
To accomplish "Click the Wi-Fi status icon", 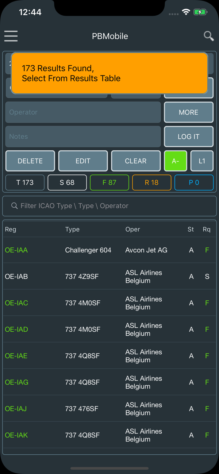I will [186, 12].
